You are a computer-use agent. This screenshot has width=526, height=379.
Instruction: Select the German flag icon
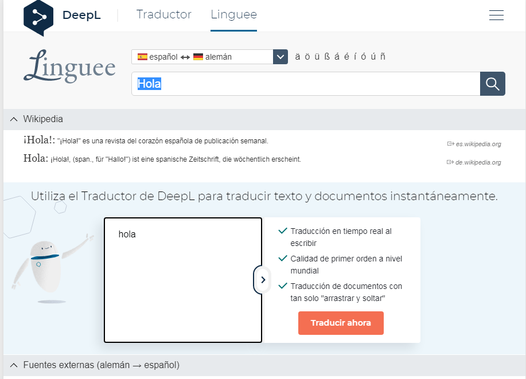pyautogui.click(x=198, y=57)
